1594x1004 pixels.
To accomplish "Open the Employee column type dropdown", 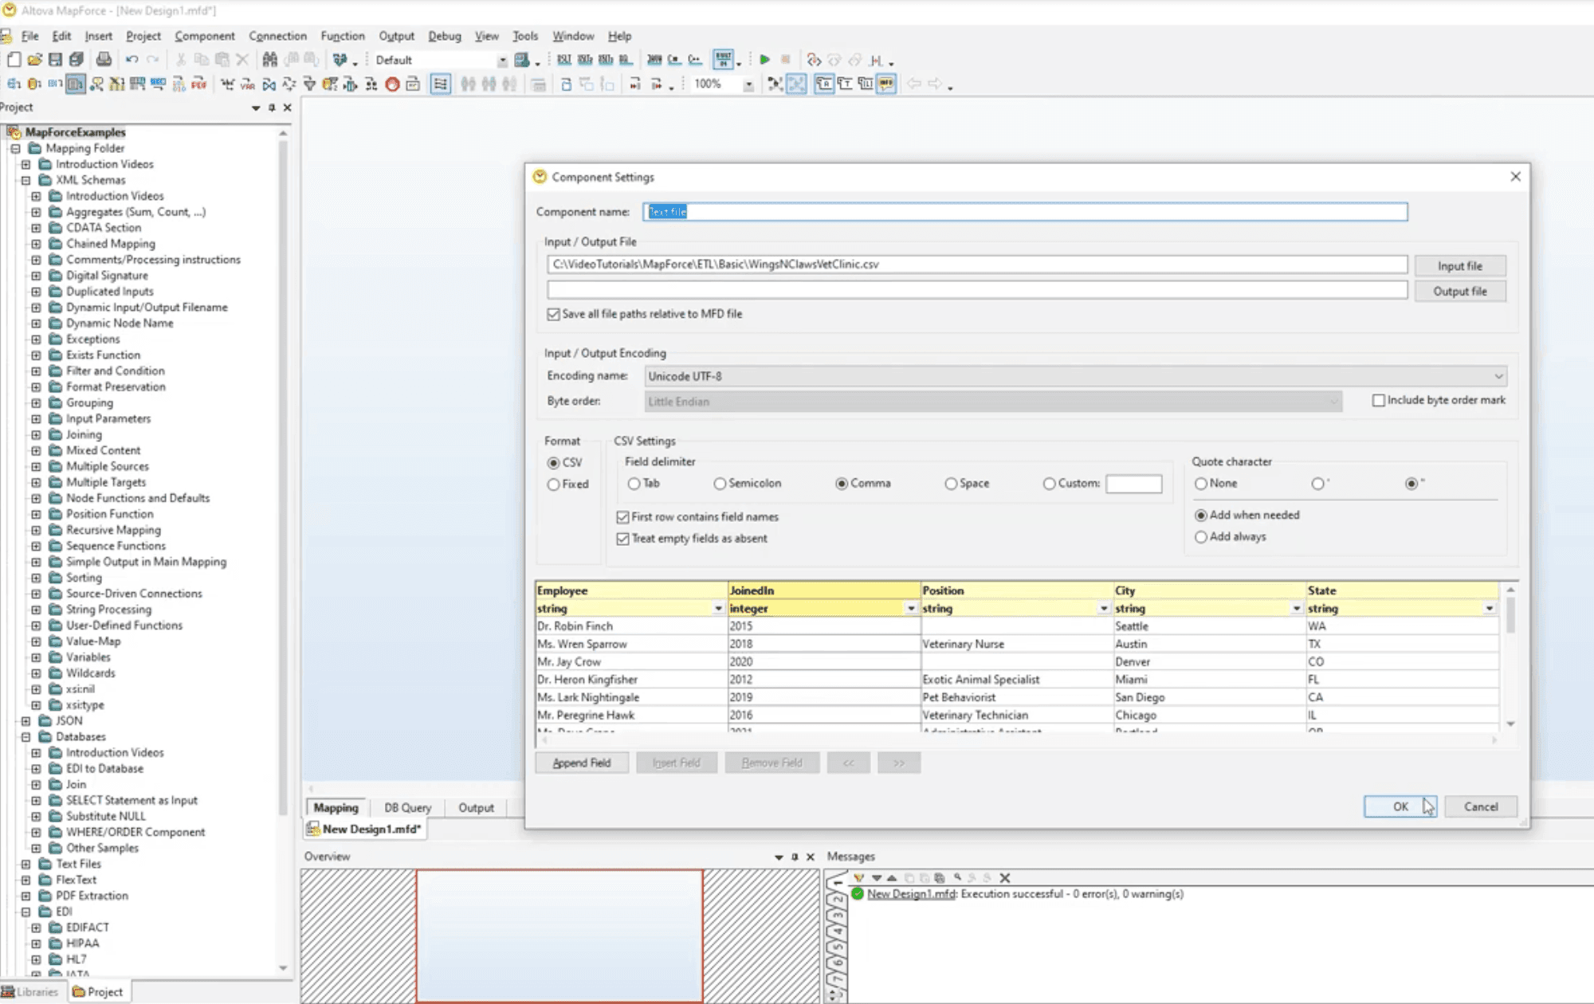I will [x=718, y=609].
